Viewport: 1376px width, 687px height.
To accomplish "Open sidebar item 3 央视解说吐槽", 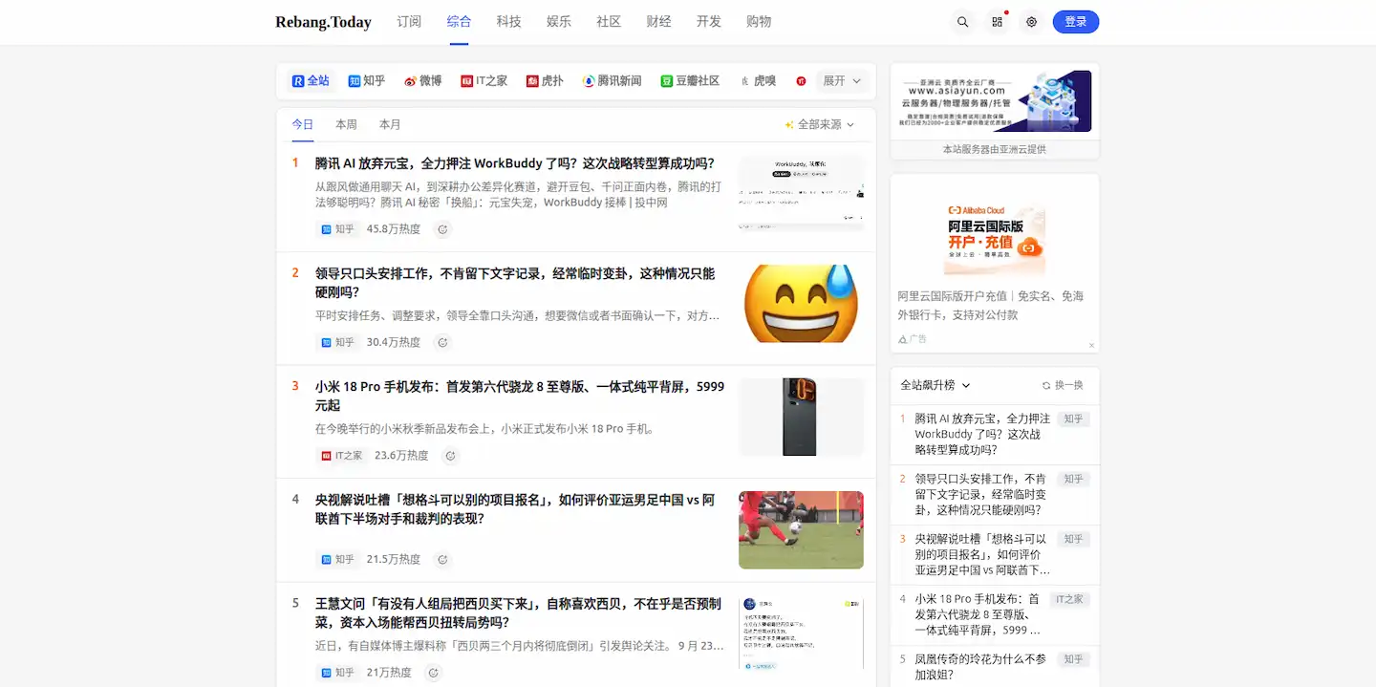I will coord(983,554).
